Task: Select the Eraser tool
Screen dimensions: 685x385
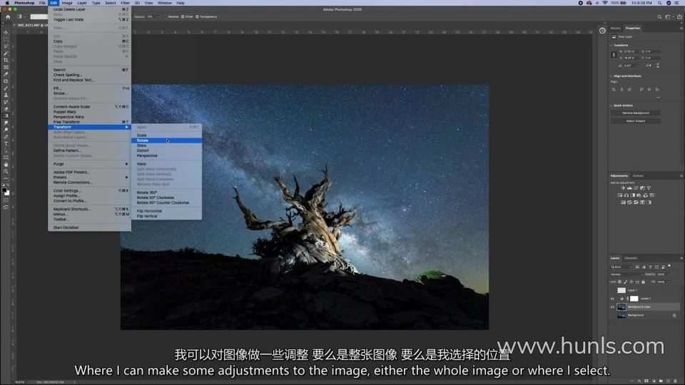Action: [x=6, y=109]
